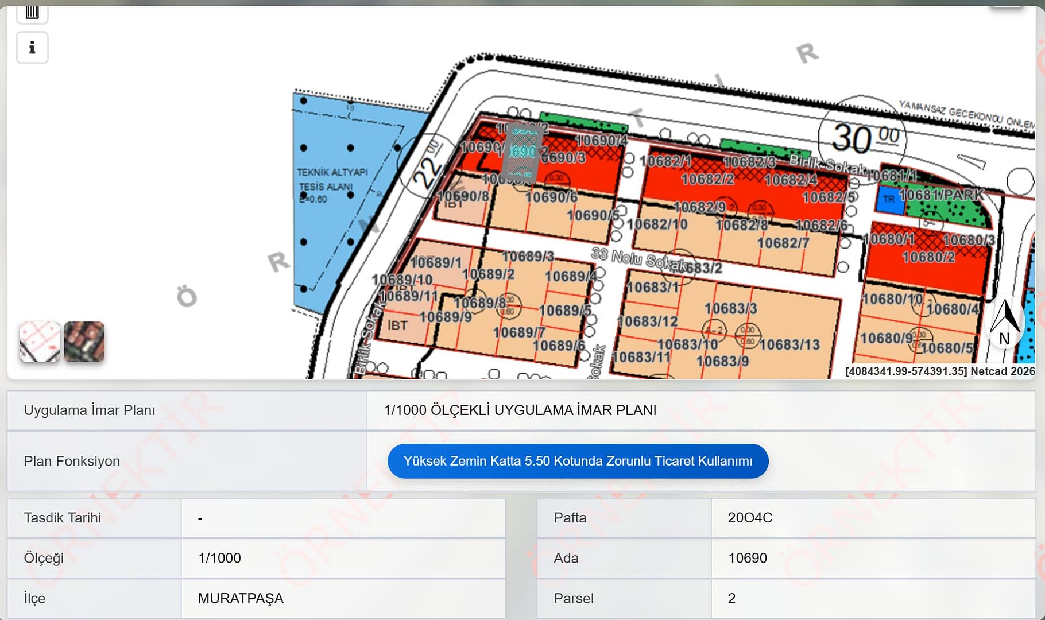Click the Ada label cell
Viewport: 1045px width, 620px height.
[624, 558]
